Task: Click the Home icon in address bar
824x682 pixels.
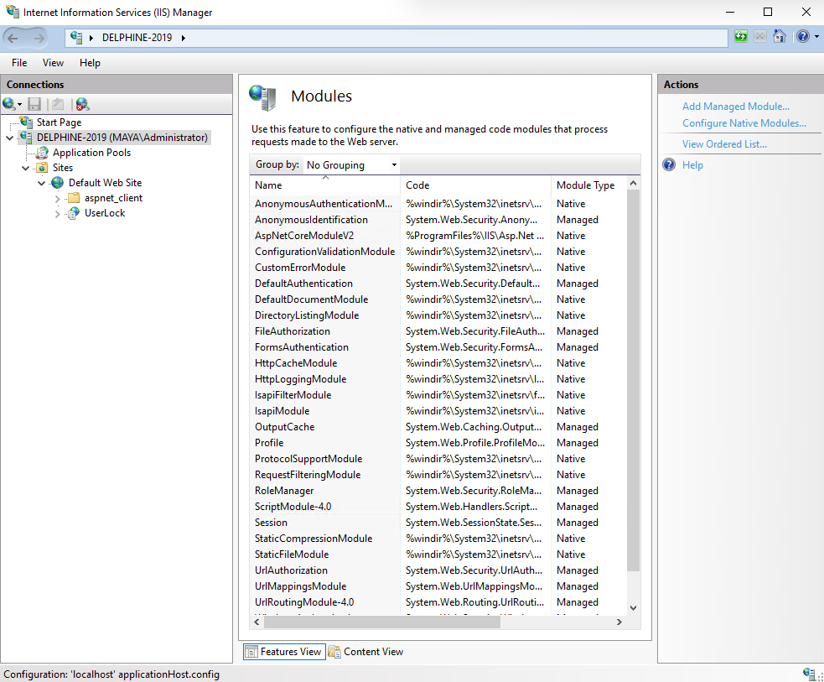Action: click(x=780, y=37)
